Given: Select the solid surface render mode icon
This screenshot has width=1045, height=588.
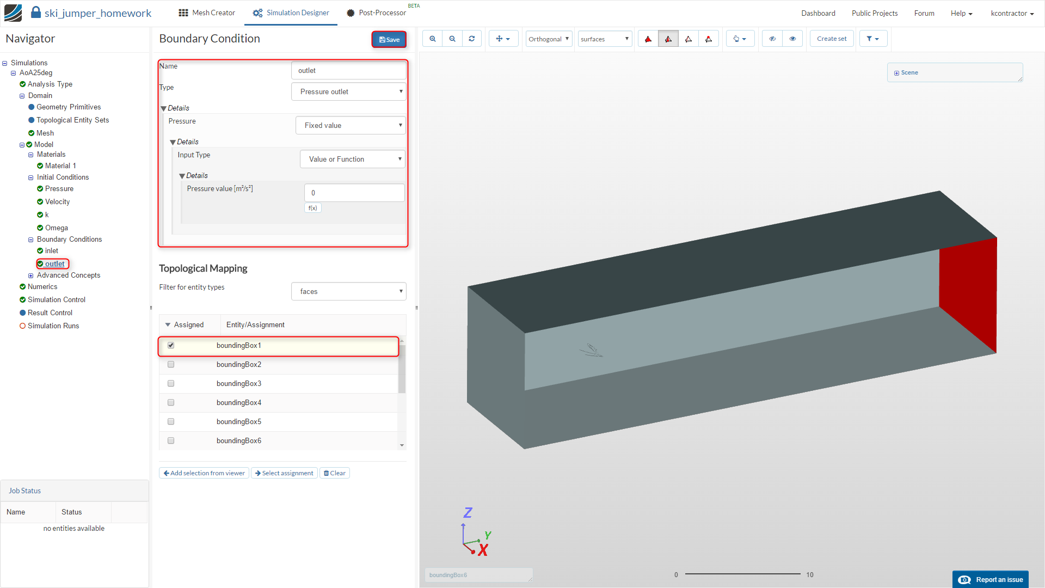Looking at the screenshot, I should 648,39.
